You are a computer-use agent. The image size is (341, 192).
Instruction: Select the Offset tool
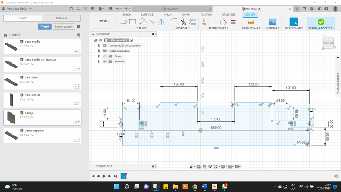point(192,22)
